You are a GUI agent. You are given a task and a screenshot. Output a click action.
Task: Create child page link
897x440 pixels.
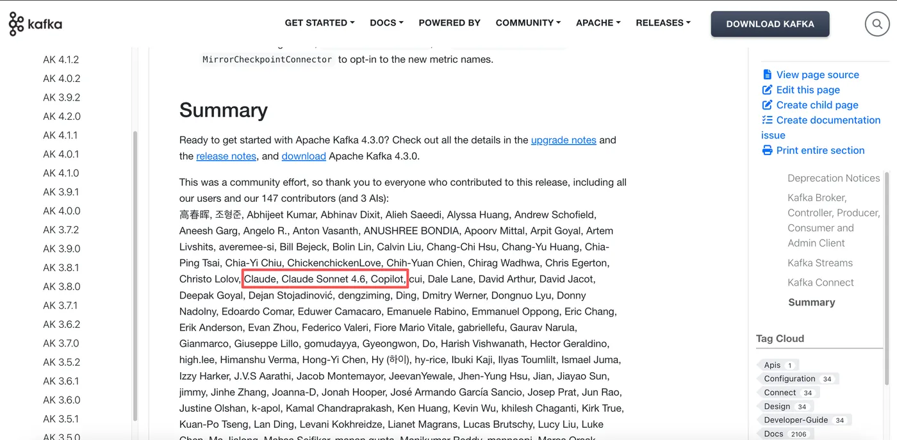[x=817, y=105]
